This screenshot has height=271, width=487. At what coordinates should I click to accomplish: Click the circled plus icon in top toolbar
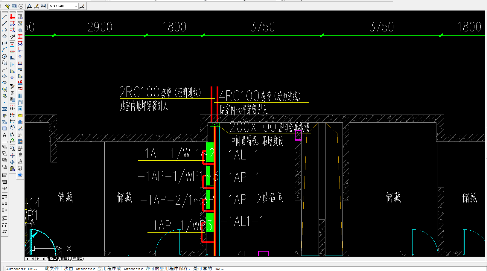pyautogui.click(x=21, y=6)
